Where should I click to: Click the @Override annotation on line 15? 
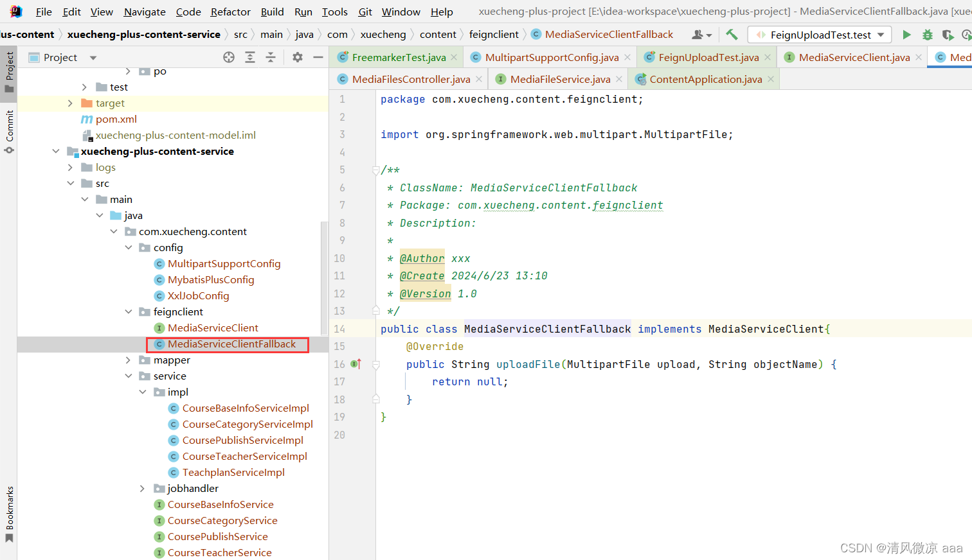[435, 346]
